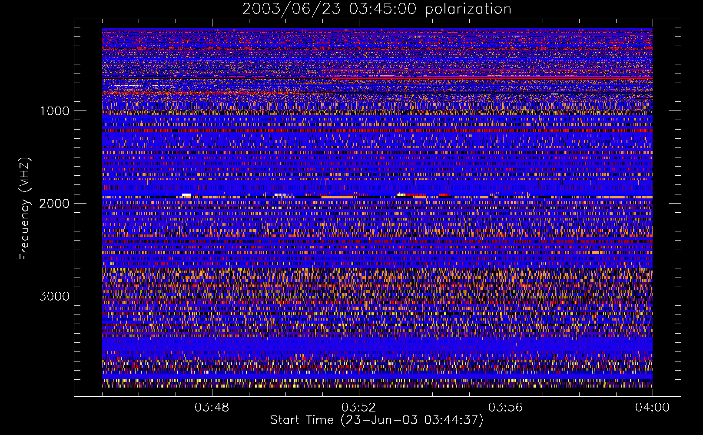703x435 pixels.
Task: Click the plot title '2003/06/23 03:45:00 polarization'
Action: (377, 9)
